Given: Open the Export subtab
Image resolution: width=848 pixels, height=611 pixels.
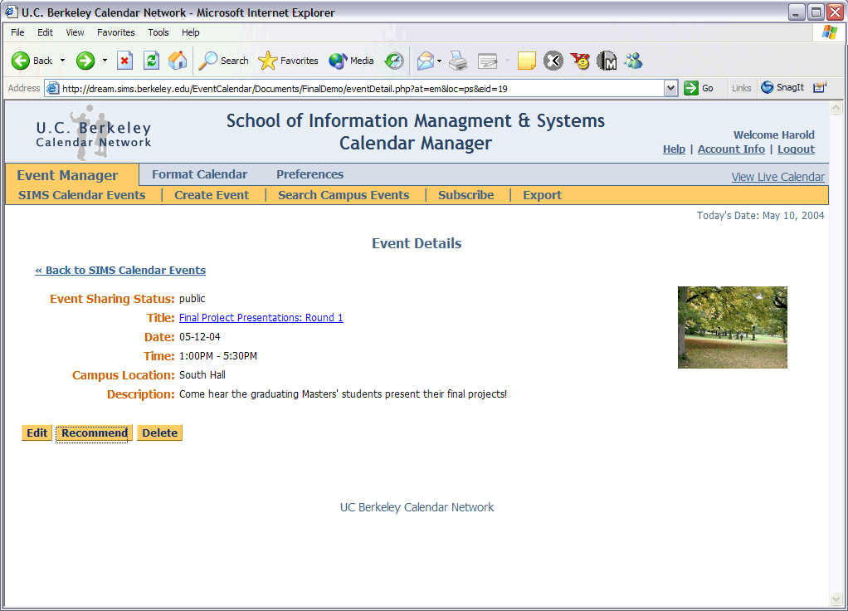Looking at the screenshot, I should [542, 195].
